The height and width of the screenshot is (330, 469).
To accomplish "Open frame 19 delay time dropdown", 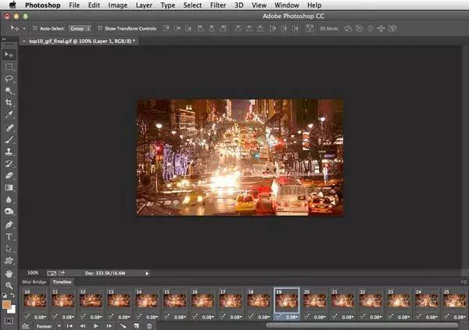I will tap(292, 317).
